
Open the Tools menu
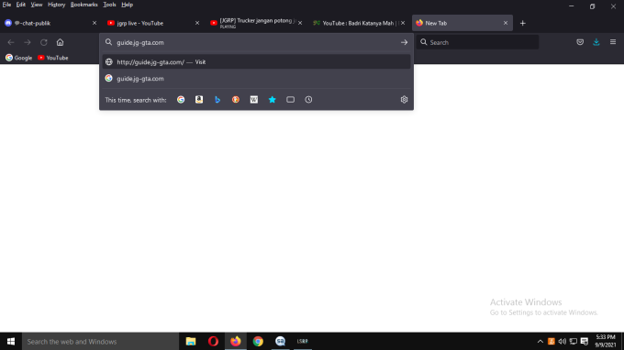tap(109, 5)
